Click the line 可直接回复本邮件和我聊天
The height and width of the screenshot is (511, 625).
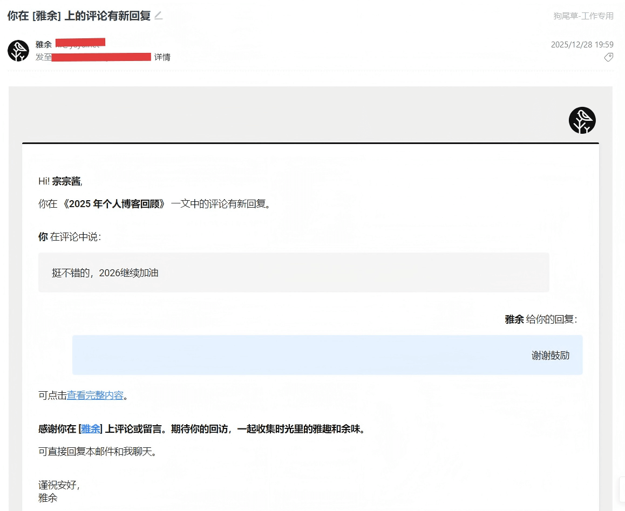[x=98, y=452]
